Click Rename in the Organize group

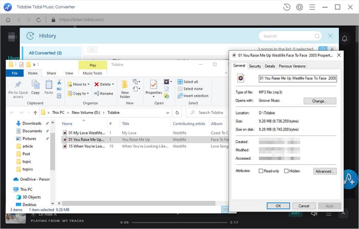(x=104, y=93)
